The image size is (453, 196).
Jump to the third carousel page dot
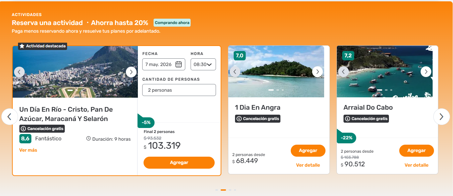[x=230, y=190]
